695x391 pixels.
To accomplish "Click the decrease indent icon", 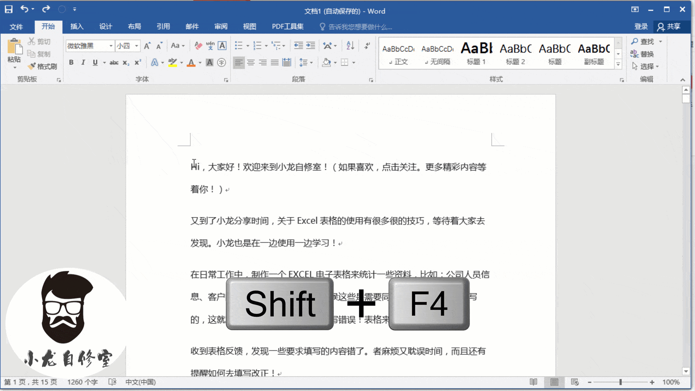I will pyautogui.click(x=298, y=46).
